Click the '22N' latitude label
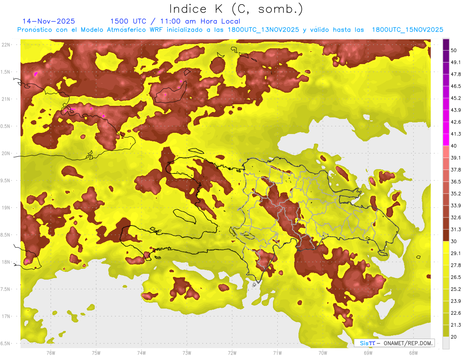464x358 pixels. [x=6, y=44]
